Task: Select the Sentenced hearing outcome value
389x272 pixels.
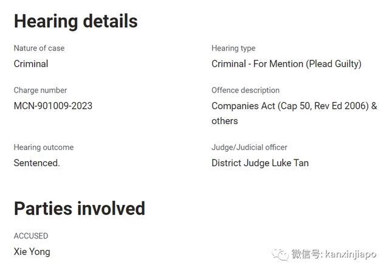Action: [36, 163]
